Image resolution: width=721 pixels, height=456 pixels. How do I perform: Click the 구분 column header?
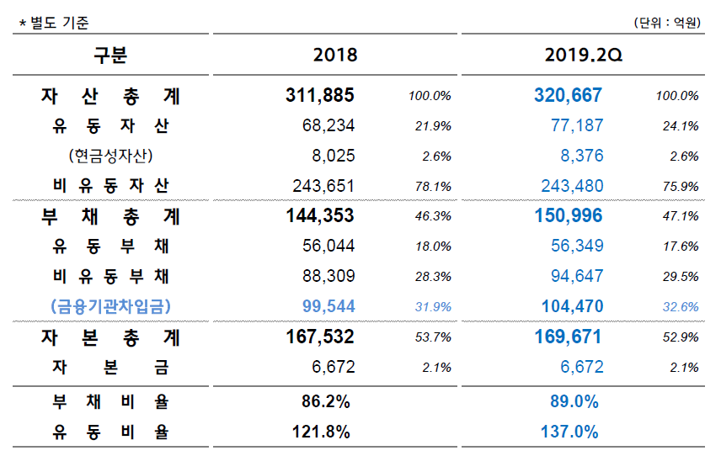[x=110, y=56]
